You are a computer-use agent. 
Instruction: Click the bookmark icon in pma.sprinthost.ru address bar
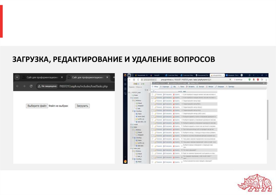(x=230, y=80)
